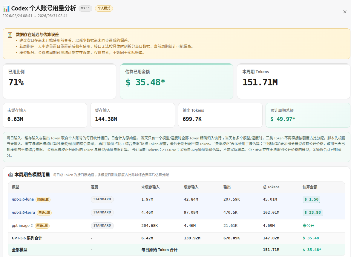Close the usage analysis dialog

click(345, 12)
